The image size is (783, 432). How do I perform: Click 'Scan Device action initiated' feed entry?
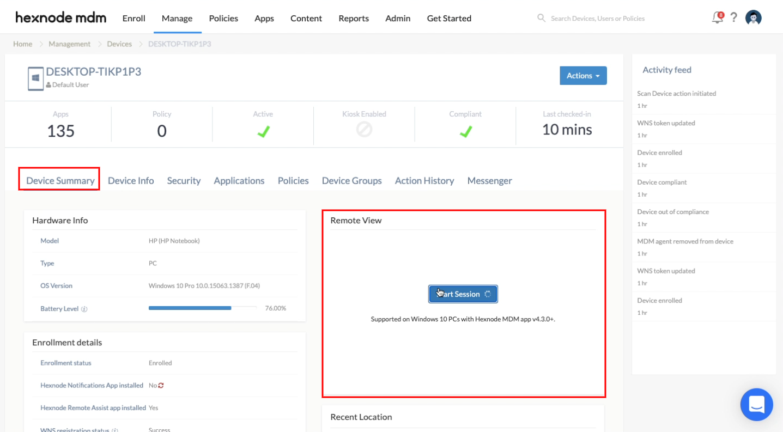point(677,94)
